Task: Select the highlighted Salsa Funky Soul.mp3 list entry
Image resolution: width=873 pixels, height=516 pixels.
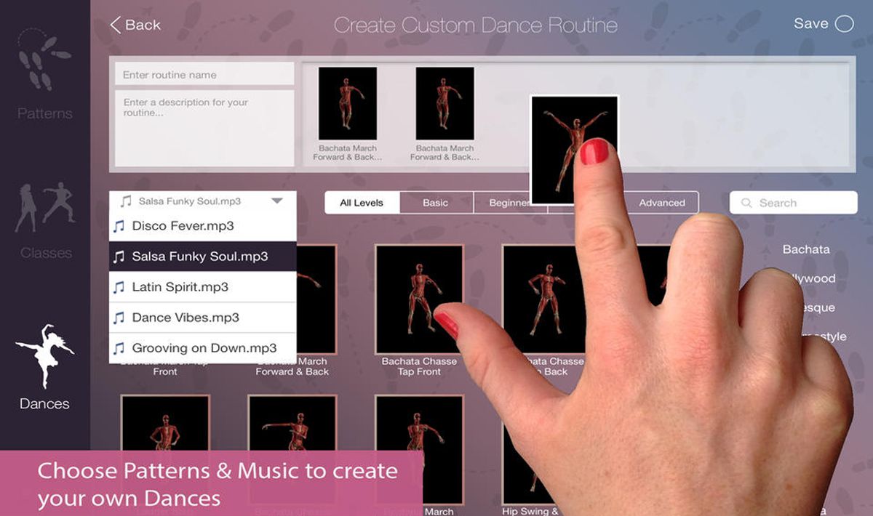Action: pyautogui.click(x=203, y=257)
